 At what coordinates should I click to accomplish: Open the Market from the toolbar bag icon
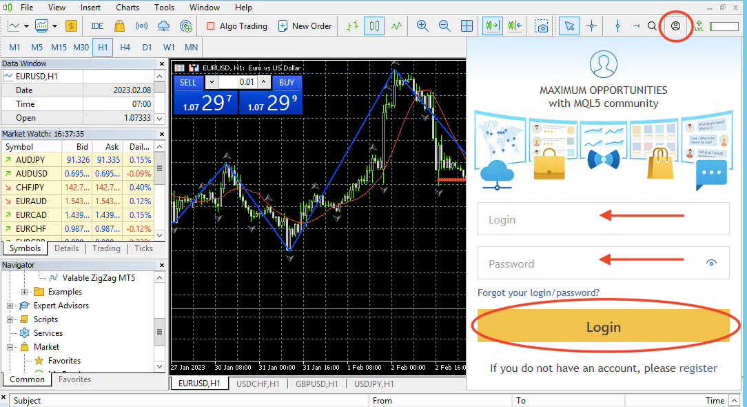click(118, 26)
